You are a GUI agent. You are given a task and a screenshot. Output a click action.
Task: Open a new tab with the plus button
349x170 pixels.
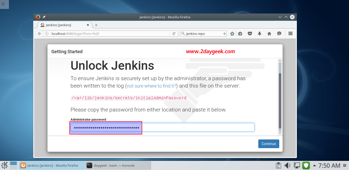coord(96,25)
